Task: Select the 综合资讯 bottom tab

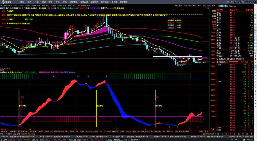Action: coord(24,134)
